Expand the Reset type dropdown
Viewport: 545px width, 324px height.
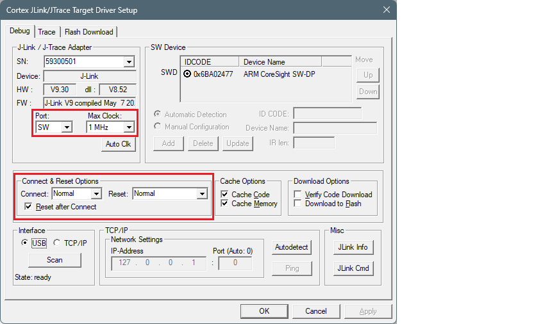[202, 193]
